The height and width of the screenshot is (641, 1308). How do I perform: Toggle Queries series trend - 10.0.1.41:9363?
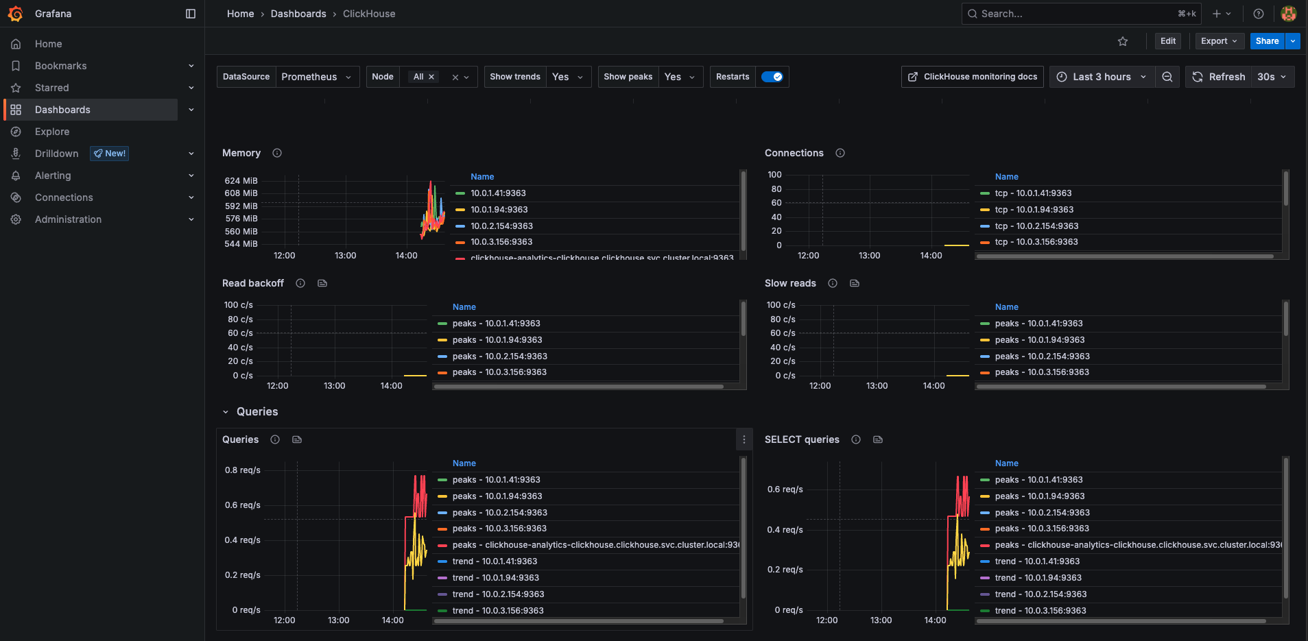(x=495, y=561)
